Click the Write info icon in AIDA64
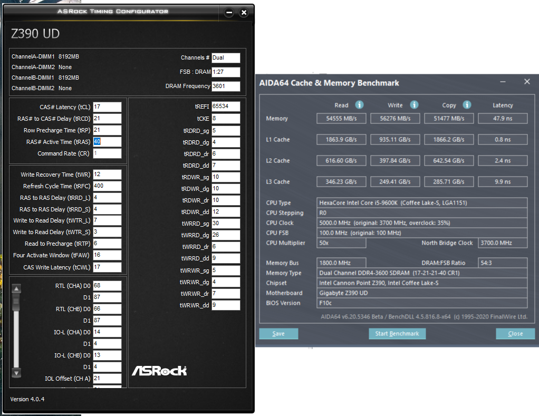Screen dimensions: 539x416 coord(414,105)
